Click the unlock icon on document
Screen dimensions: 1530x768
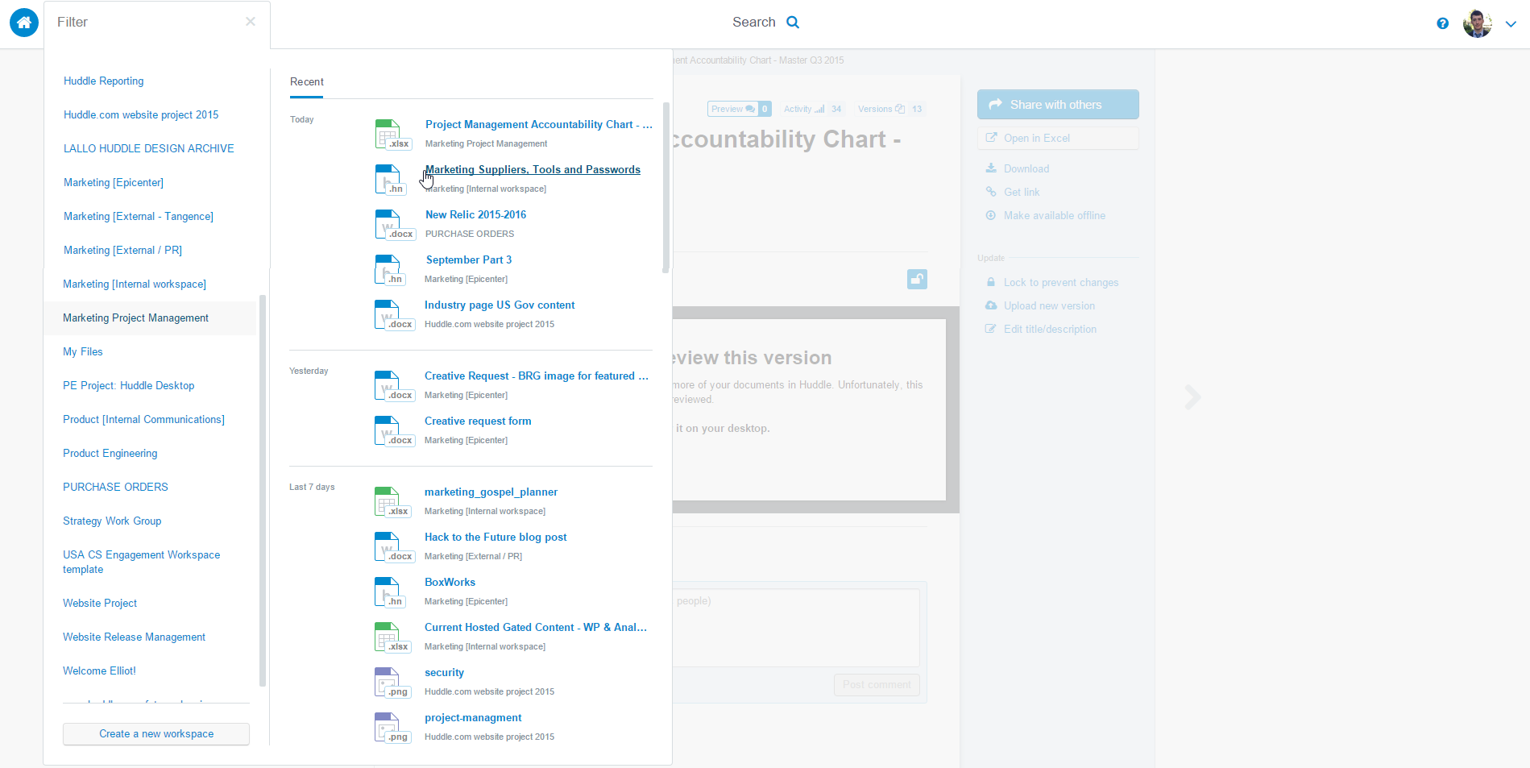pyautogui.click(x=917, y=279)
